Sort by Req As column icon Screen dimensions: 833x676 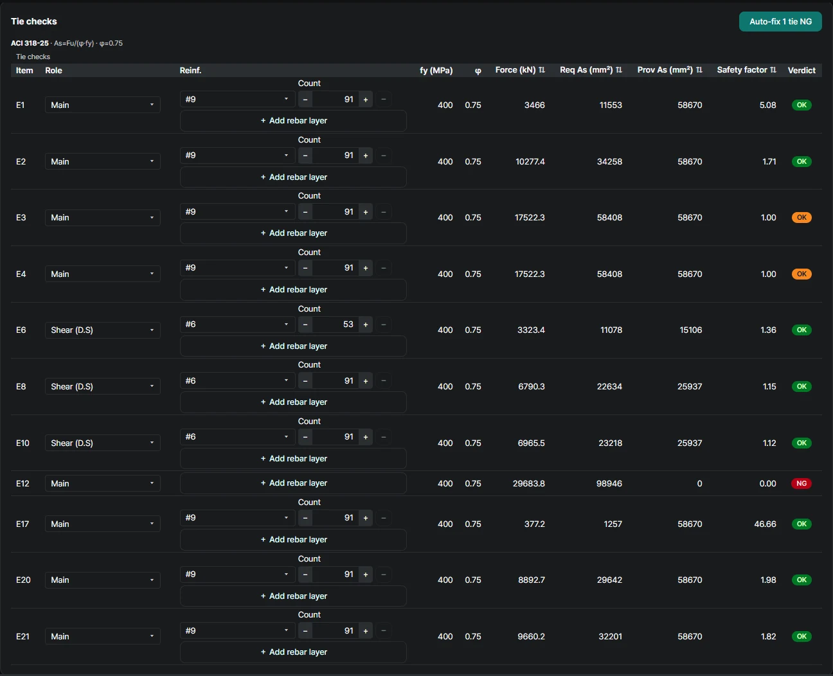(x=619, y=70)
